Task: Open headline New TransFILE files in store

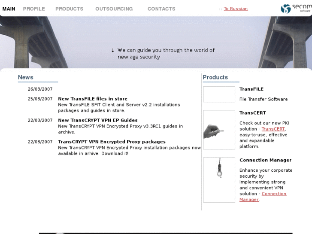Action: [93, 99]
